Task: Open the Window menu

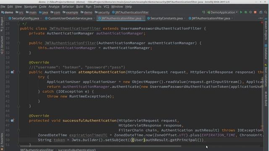Action: point(117,7)
